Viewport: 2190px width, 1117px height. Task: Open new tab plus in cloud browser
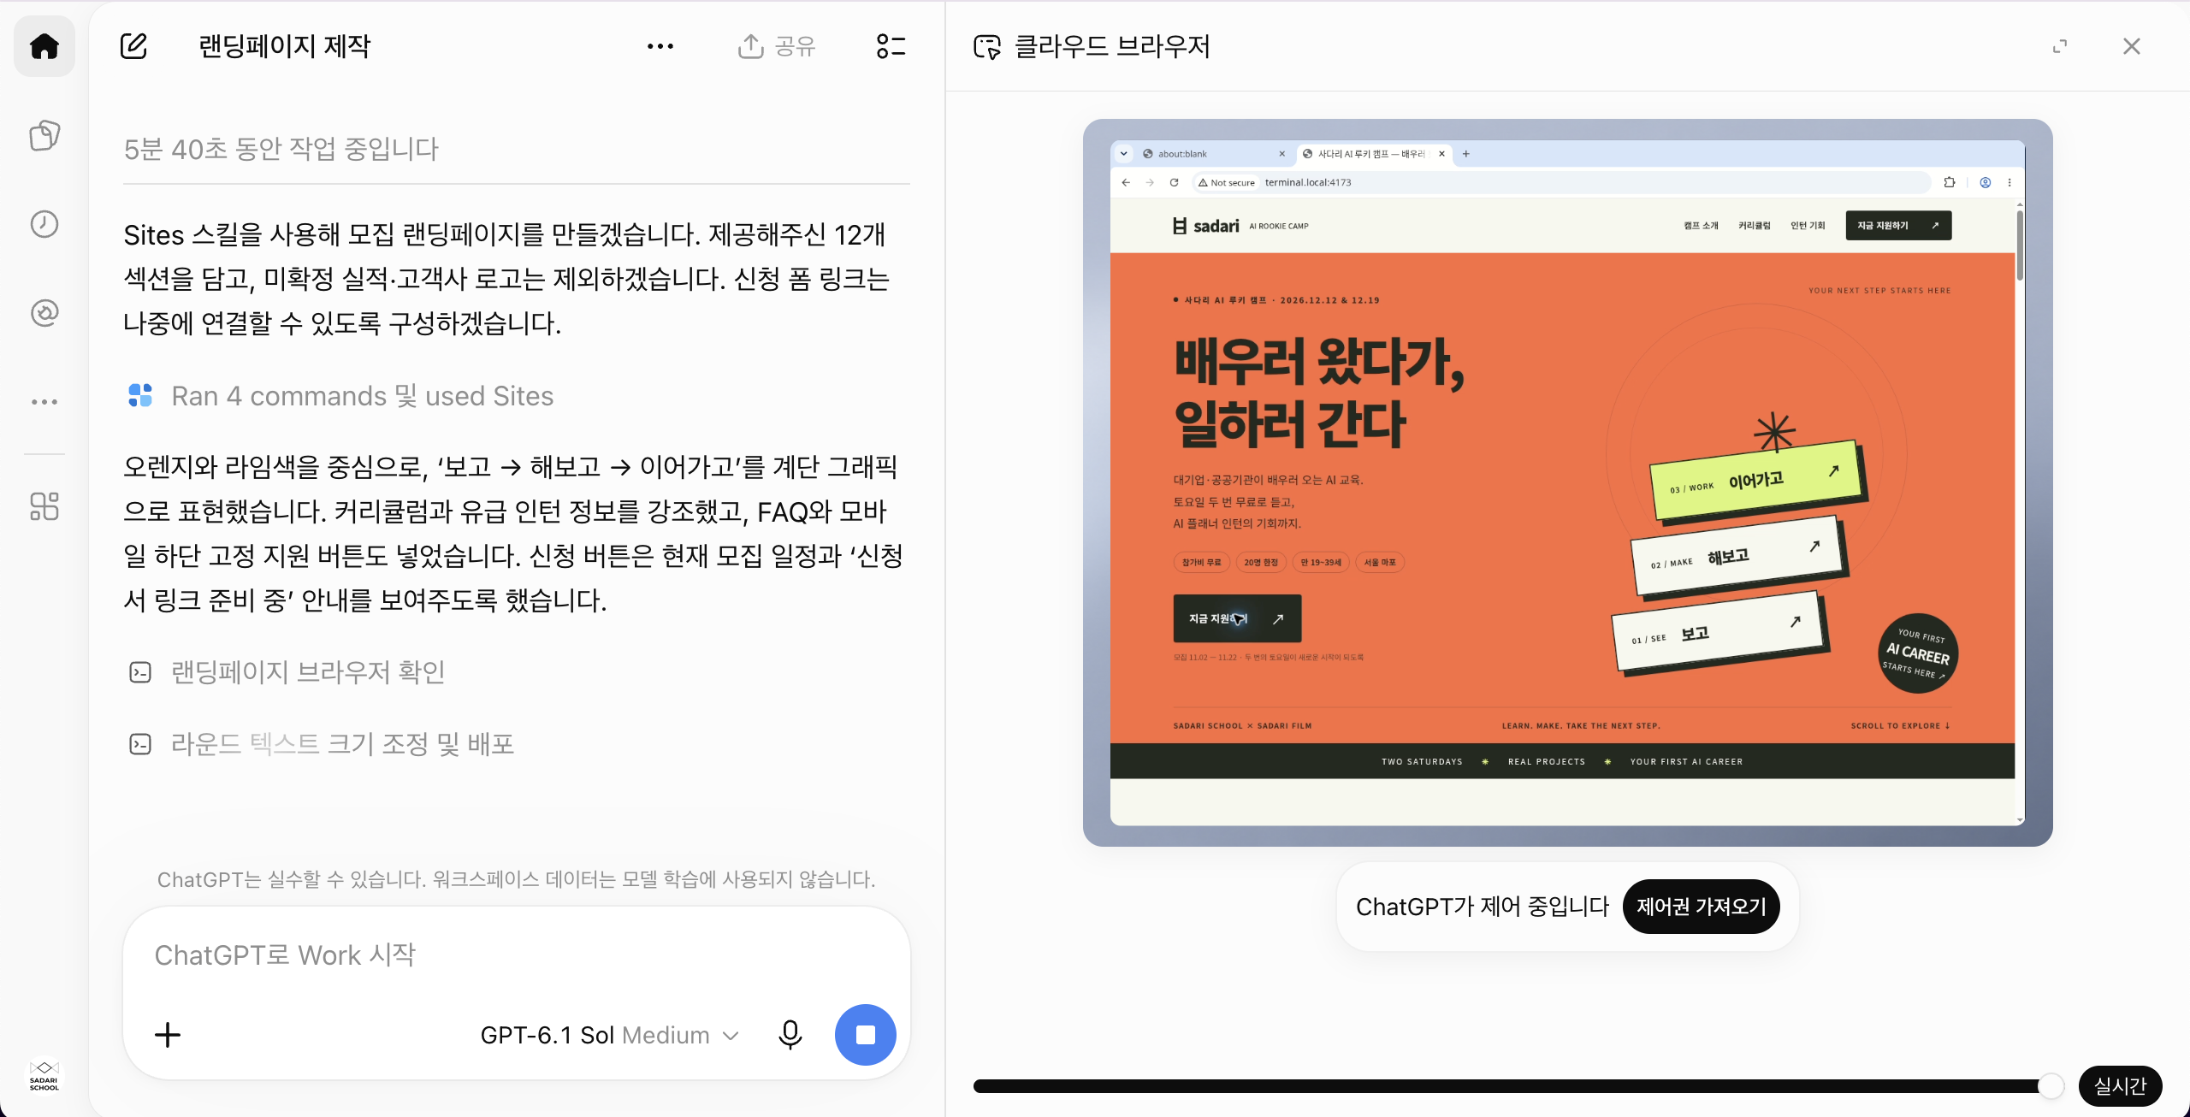click(x=1466, y=154)
